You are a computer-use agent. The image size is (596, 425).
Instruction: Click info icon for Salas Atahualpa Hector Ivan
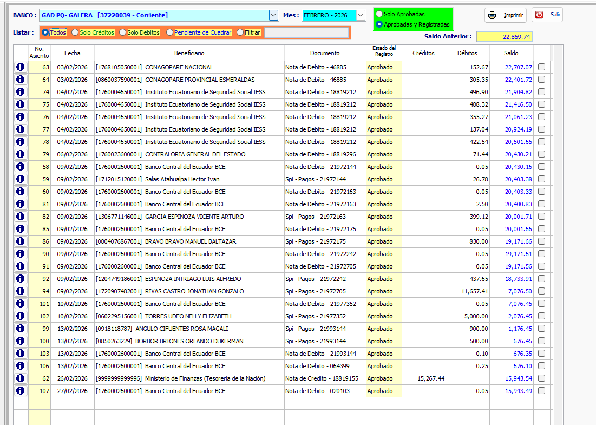tap(21, 179)
